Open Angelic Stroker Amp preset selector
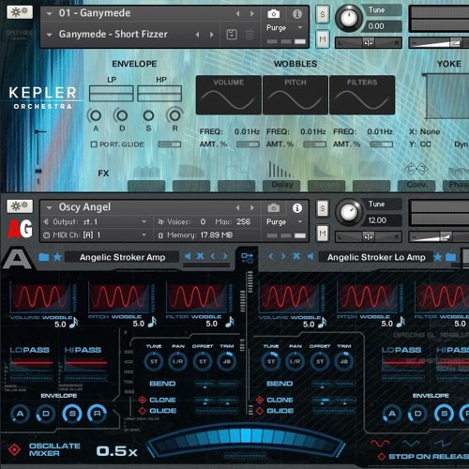The height and width of the screenshot is (469, 469). [x=122, y=257]
